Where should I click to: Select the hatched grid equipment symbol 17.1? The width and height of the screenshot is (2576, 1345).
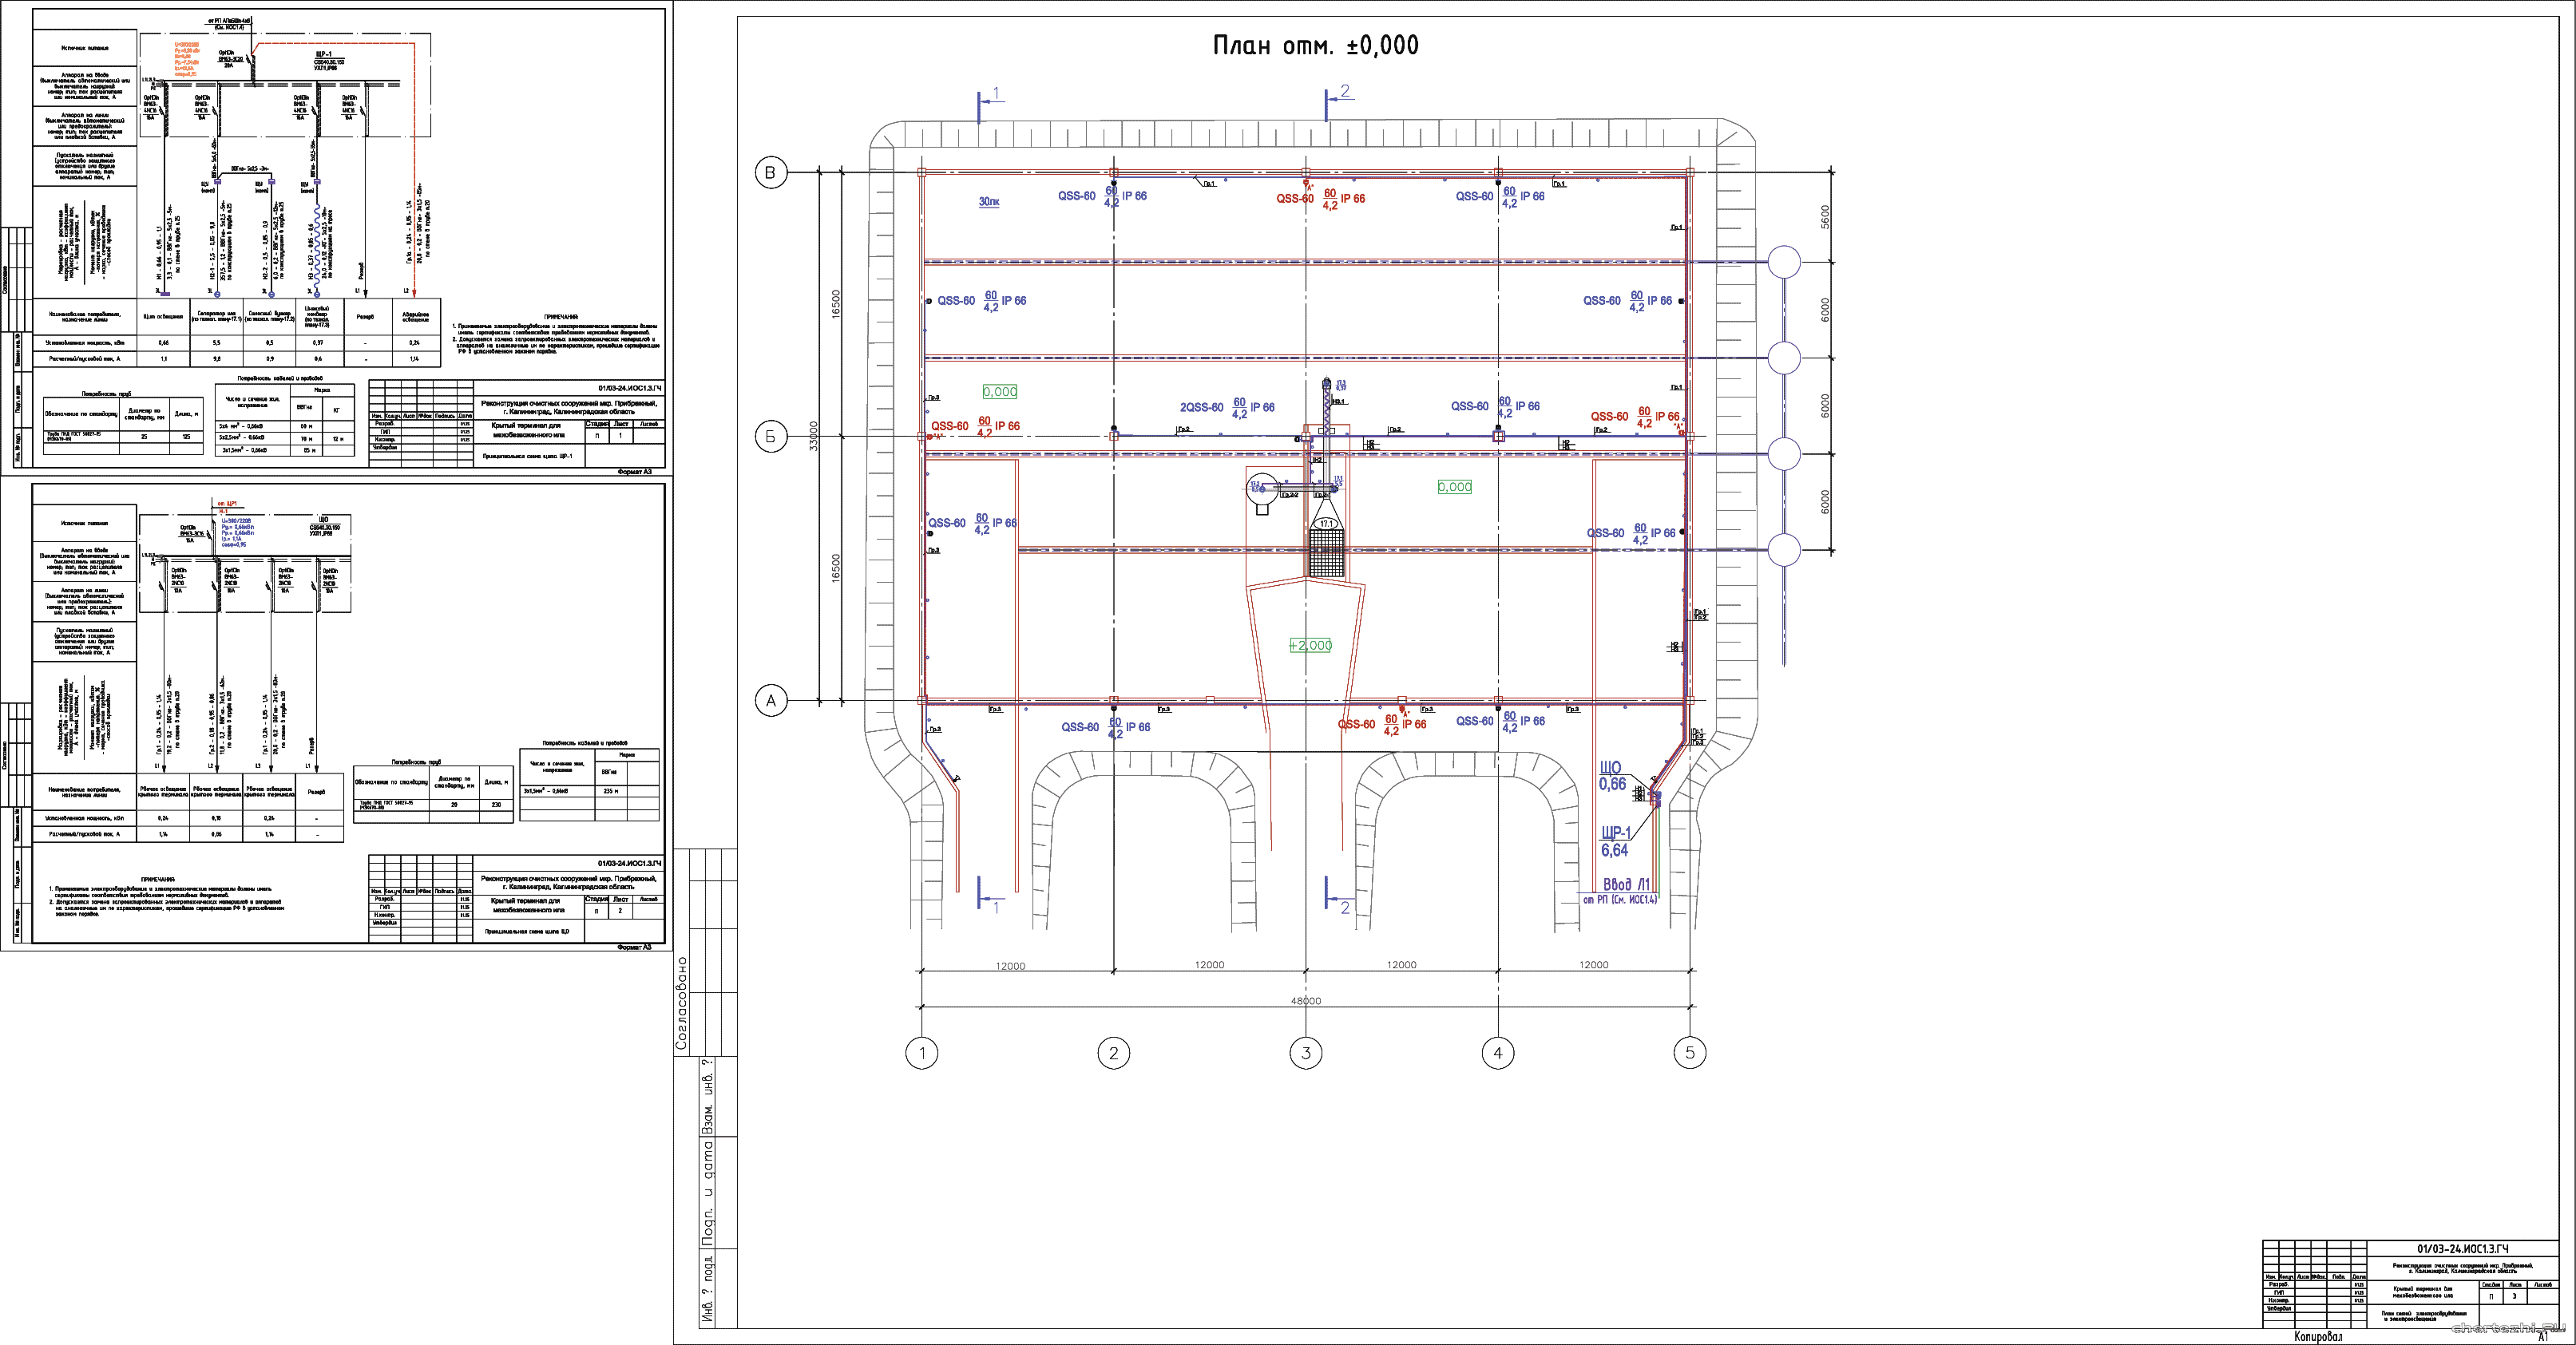pos(1326,553)
